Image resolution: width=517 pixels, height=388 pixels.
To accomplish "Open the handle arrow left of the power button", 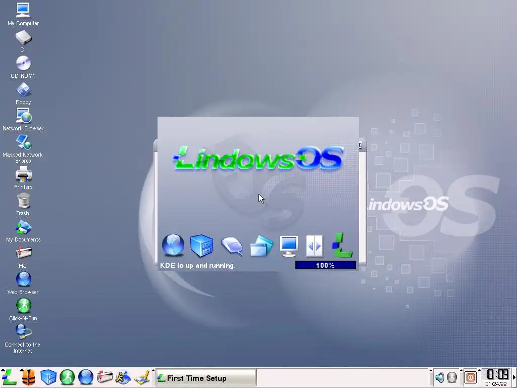I will click(461, 371).
